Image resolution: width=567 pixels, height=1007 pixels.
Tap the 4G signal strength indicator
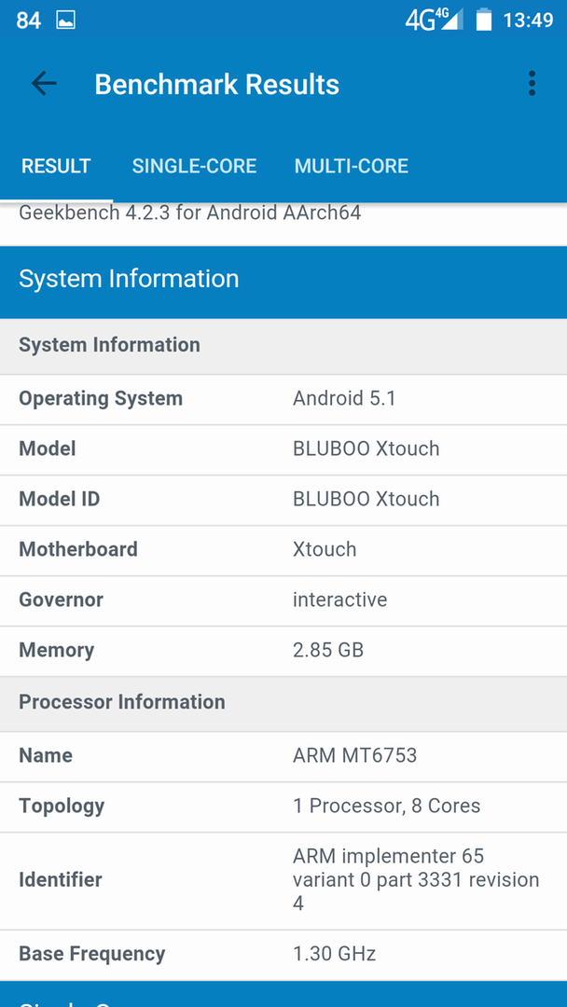click(x=434, y=20)
